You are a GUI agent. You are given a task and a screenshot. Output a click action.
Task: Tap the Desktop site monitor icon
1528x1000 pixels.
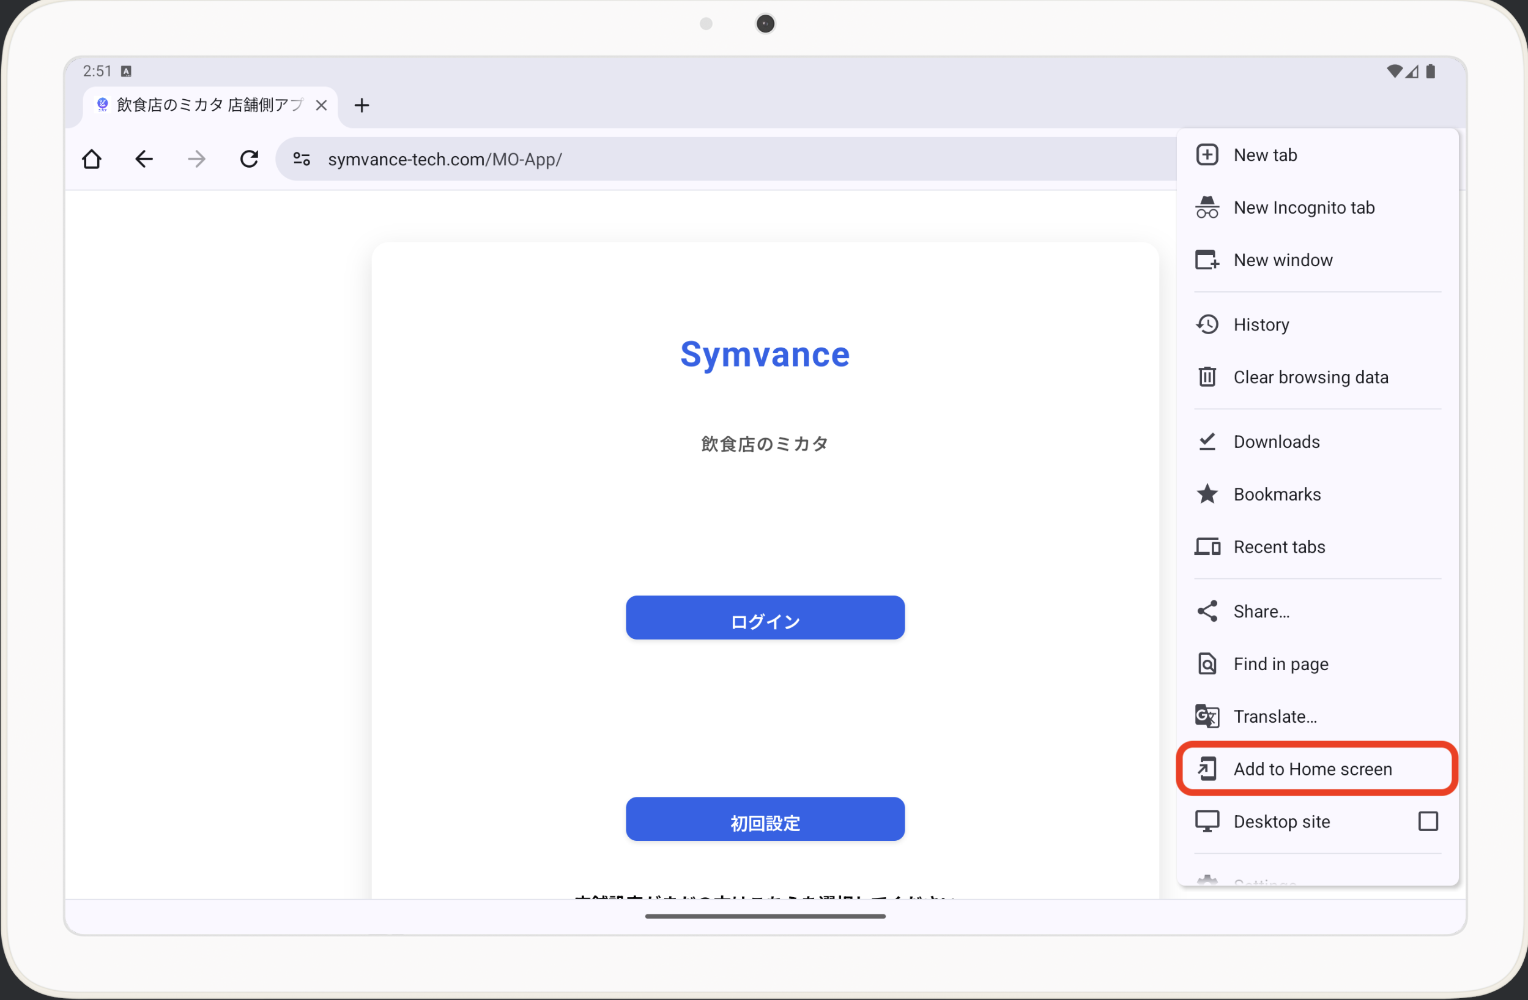[x=1207, y=822]
